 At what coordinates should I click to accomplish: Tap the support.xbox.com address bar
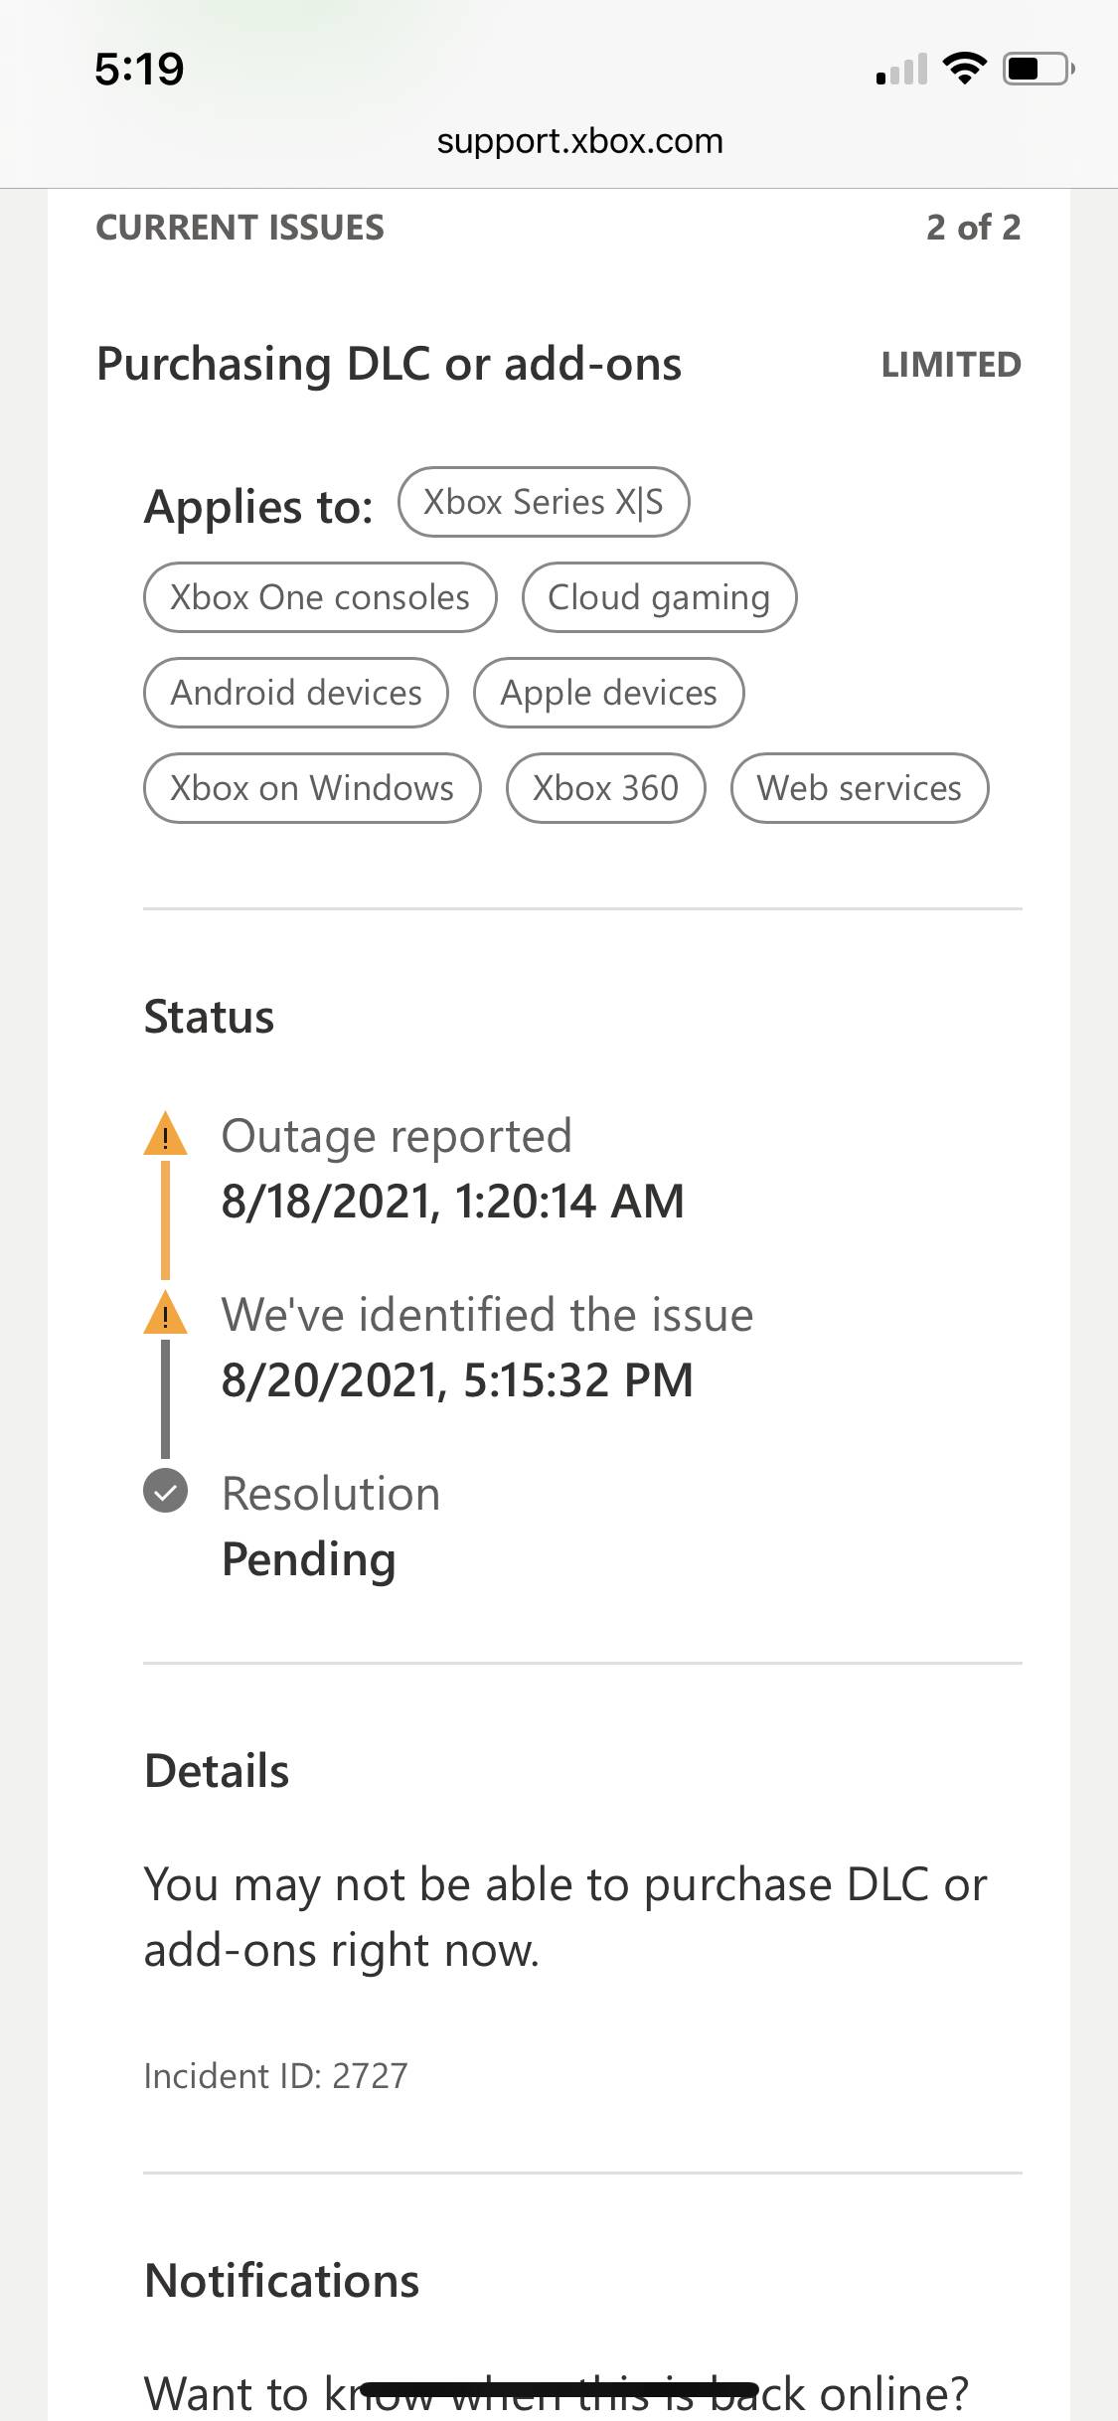(x=579, y=141)
